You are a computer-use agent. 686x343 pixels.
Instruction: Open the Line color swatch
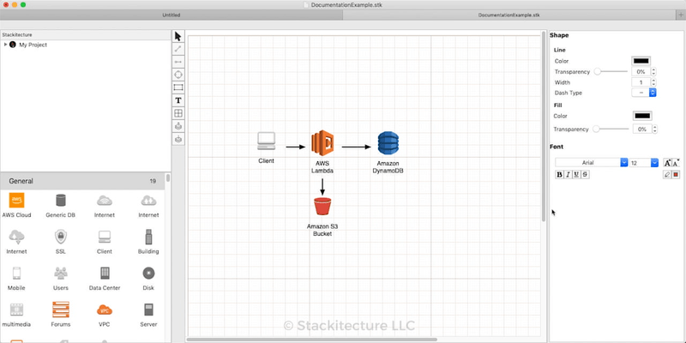[x=641, y=61]
